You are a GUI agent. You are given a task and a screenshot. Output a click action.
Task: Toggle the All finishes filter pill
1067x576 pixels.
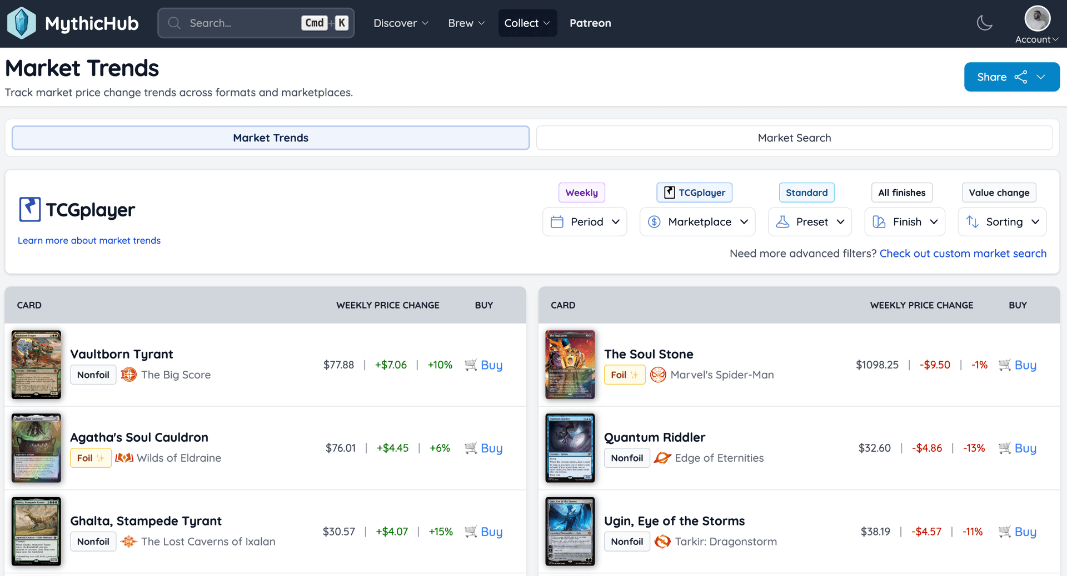pyautogui.click(x=901, y=192)
